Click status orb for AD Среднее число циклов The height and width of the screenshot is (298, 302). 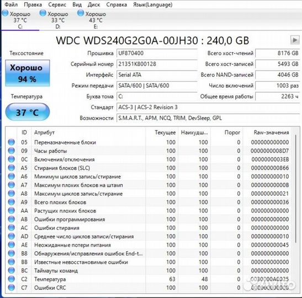(12, 236)
